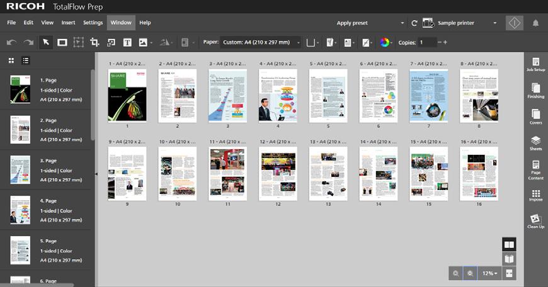548x287 pixels.
Task: Decrease copies with minus button
Action: (x=439, y=42)
